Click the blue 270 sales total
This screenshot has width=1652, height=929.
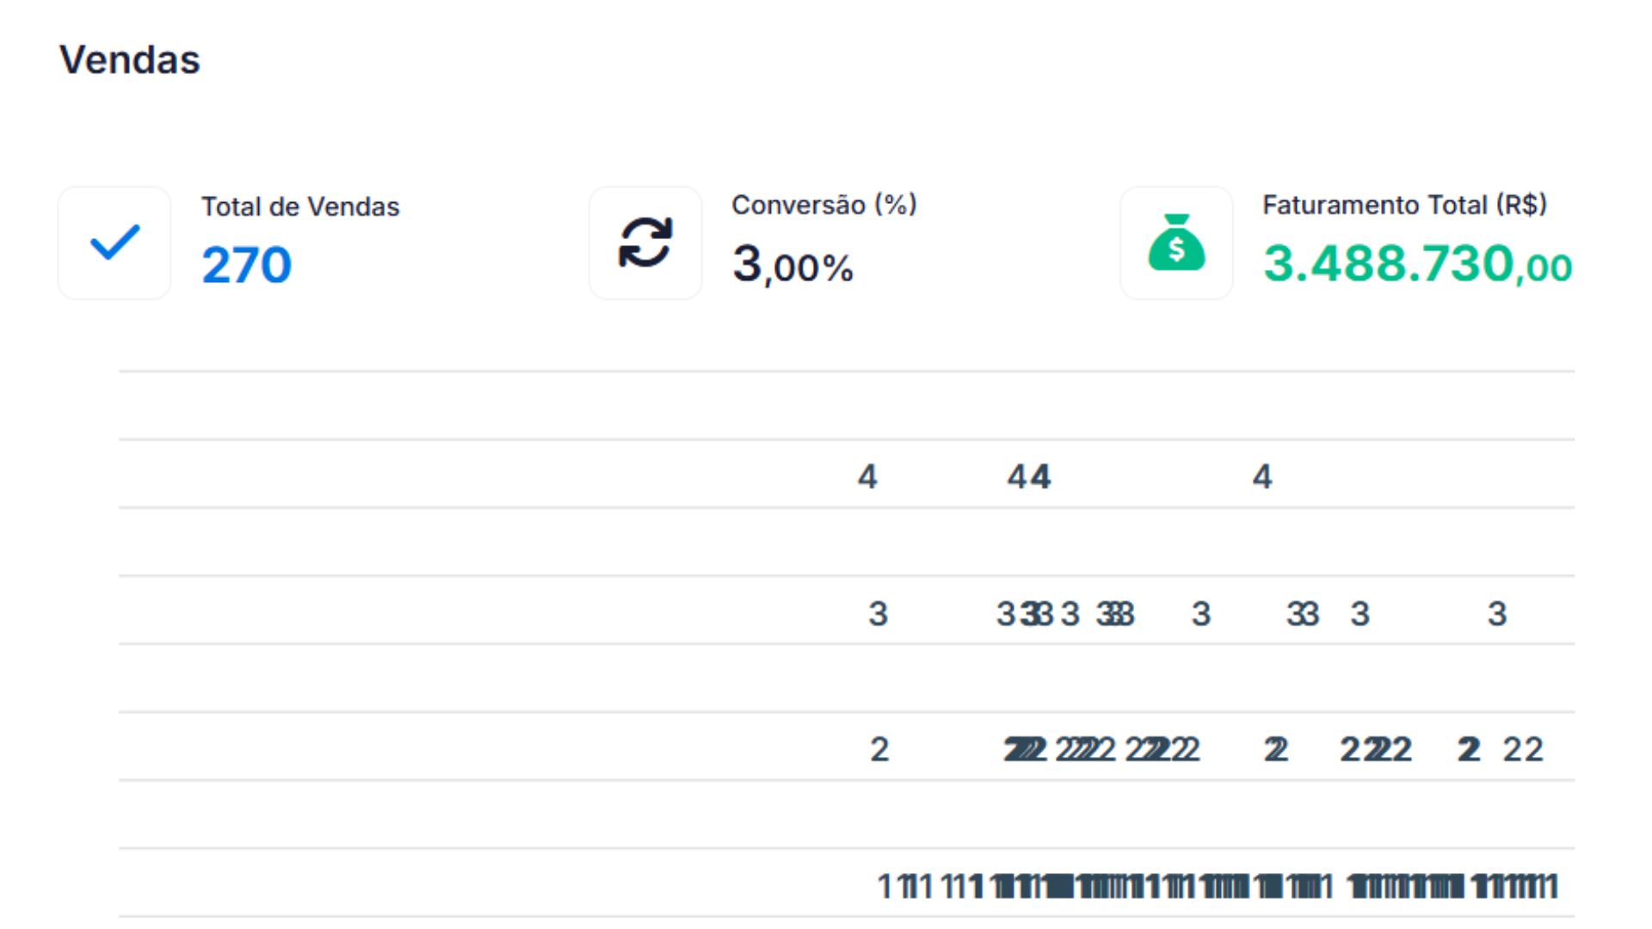247,265
